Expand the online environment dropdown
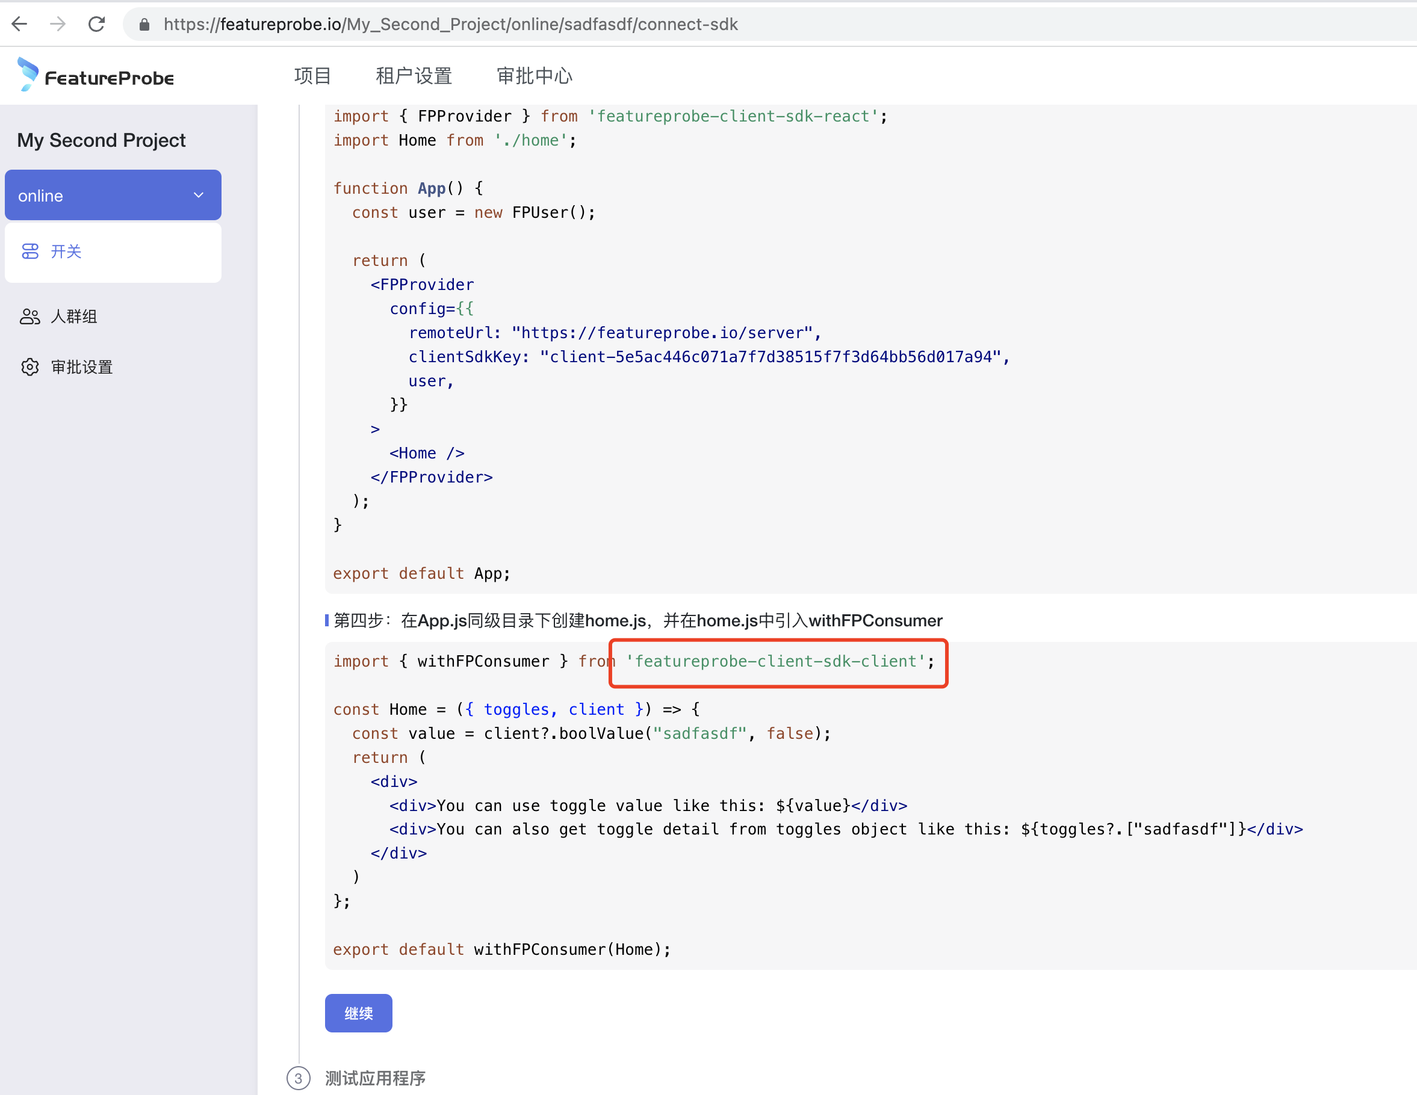This screenshot has width=1417, height=1095. (113, 195)
